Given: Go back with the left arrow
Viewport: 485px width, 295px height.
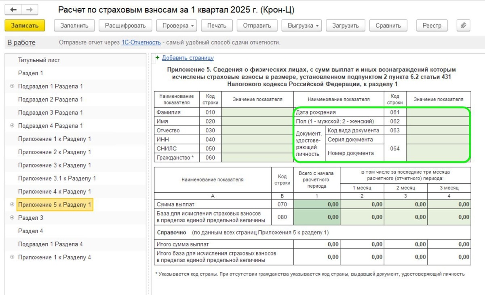Looking at the screenshot, I should pos(14,9).
